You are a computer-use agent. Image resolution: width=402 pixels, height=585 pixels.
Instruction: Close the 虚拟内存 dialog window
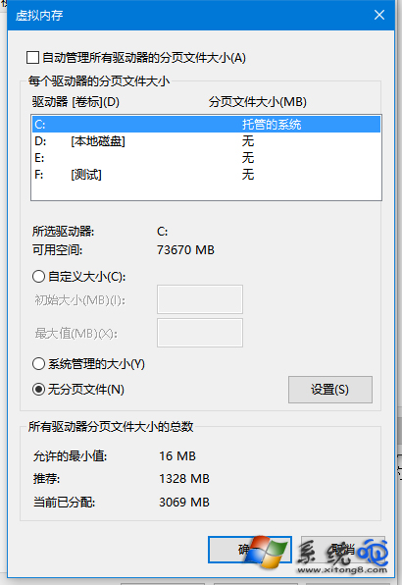pyautogui.click(x=378, y=15)
